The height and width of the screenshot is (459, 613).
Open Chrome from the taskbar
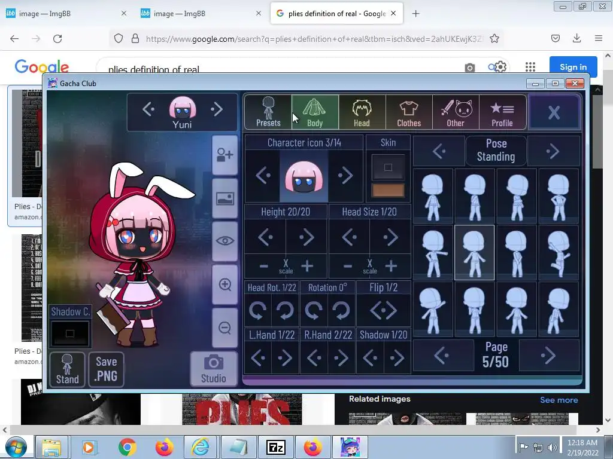[x=127, y=447]
